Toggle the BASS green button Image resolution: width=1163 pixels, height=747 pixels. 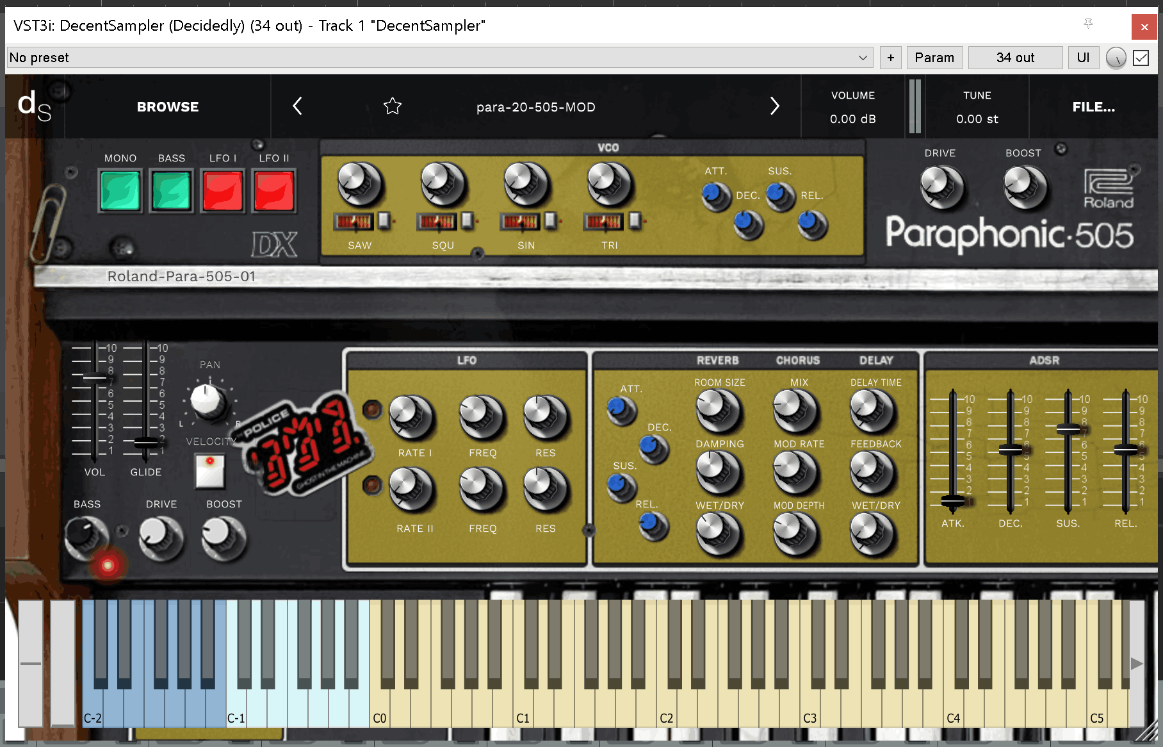[x=172, y=191]
